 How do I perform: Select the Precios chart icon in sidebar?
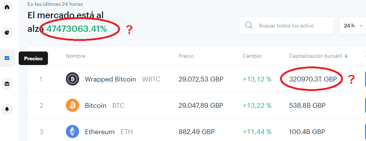click(7, 58)
